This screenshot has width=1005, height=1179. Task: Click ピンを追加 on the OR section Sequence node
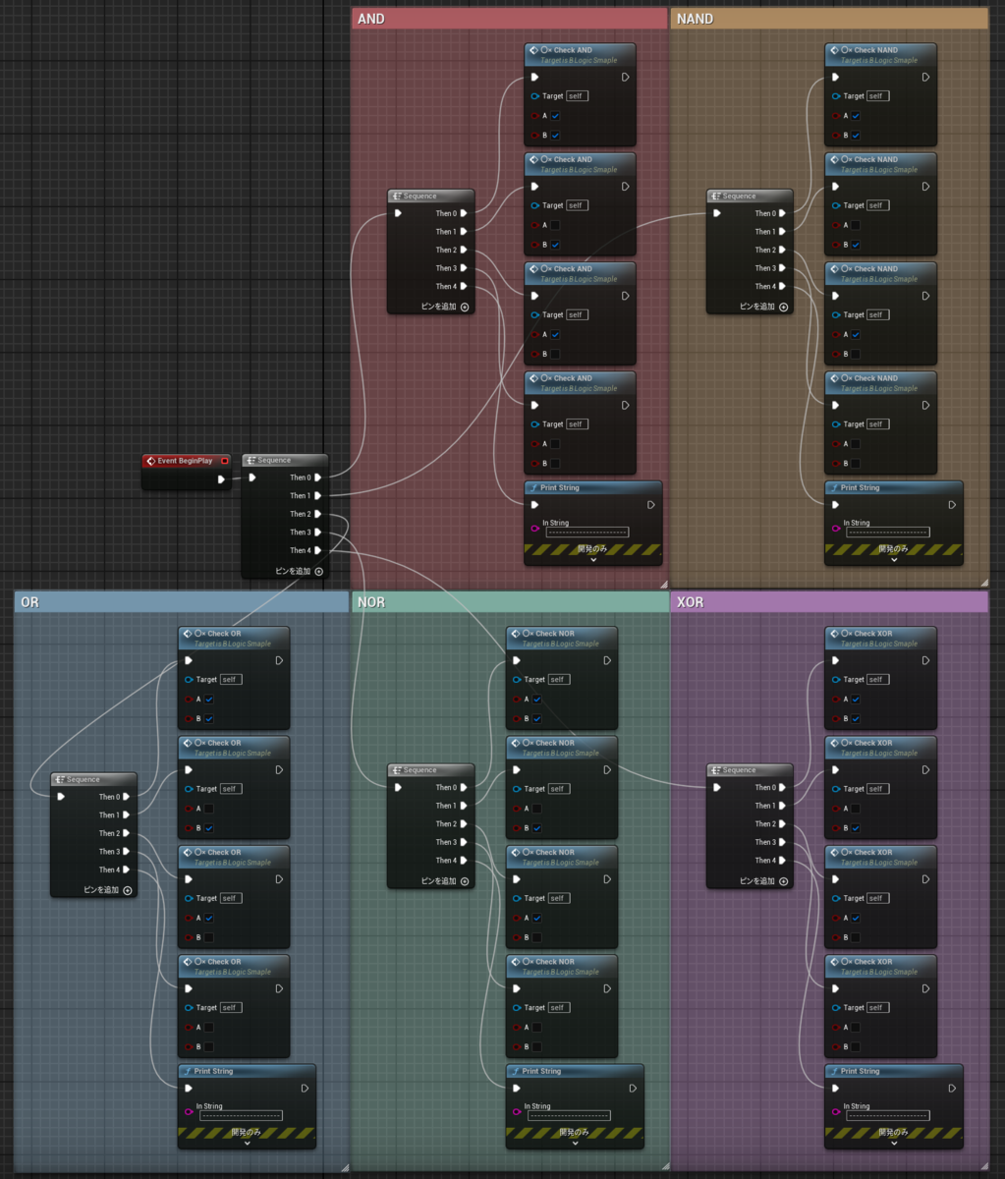(x=103, y=890)
